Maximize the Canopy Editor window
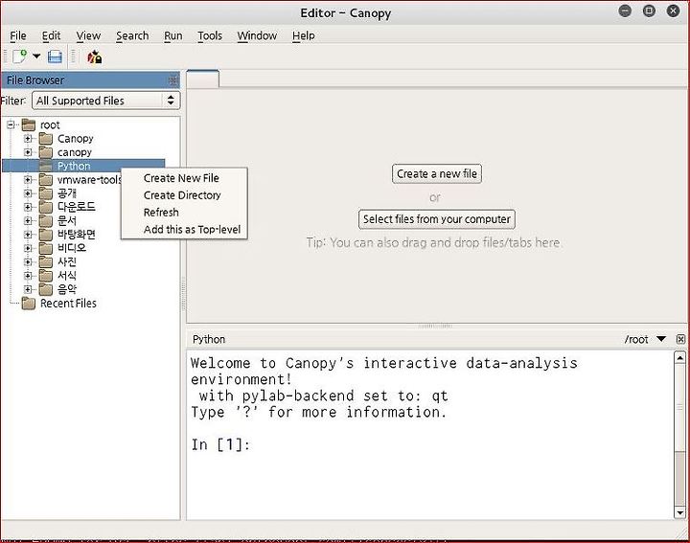 [x=649, y=11]
